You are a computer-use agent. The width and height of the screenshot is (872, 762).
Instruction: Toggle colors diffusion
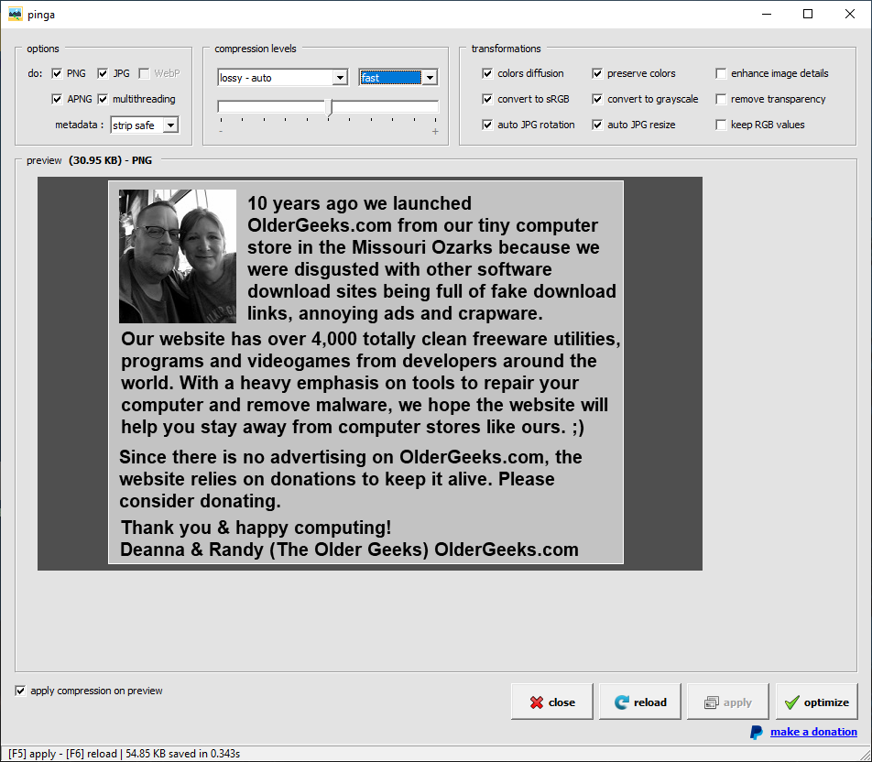(x=487, y=73)
